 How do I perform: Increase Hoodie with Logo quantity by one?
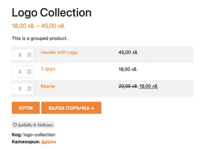click(x=29, y=54)
